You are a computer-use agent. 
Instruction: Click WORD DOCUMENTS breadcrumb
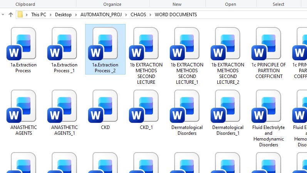[x=176, y=15]
